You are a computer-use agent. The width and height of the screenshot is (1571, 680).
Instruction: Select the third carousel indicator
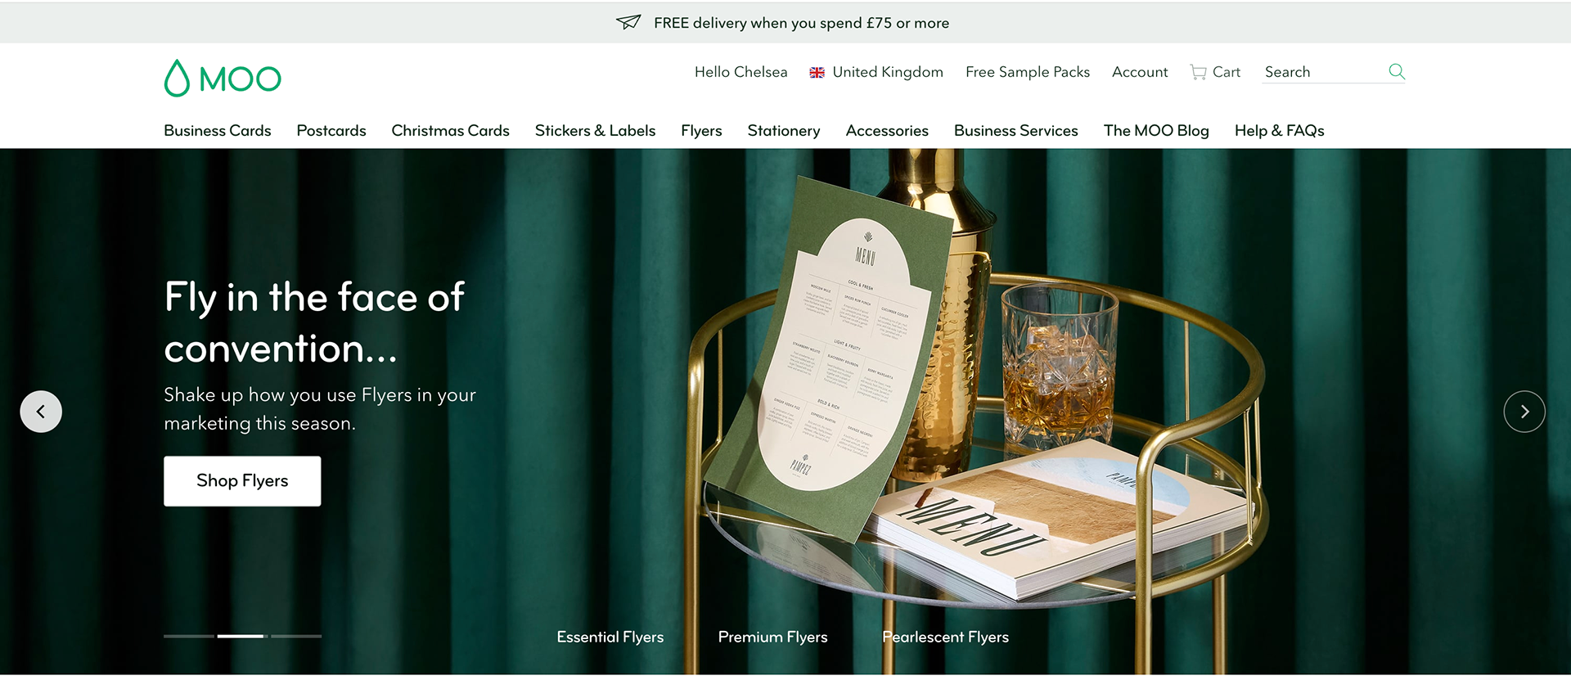(x=296, y=636)
